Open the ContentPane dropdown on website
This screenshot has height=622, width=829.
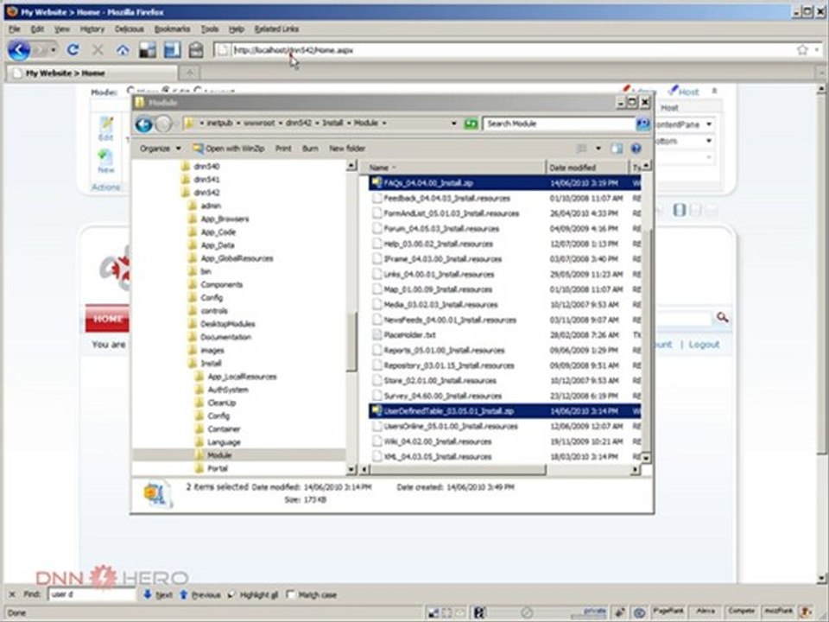point(709,124)
